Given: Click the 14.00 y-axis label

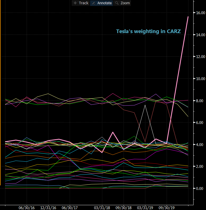Looking at the screenshot, I should point(201,35).
